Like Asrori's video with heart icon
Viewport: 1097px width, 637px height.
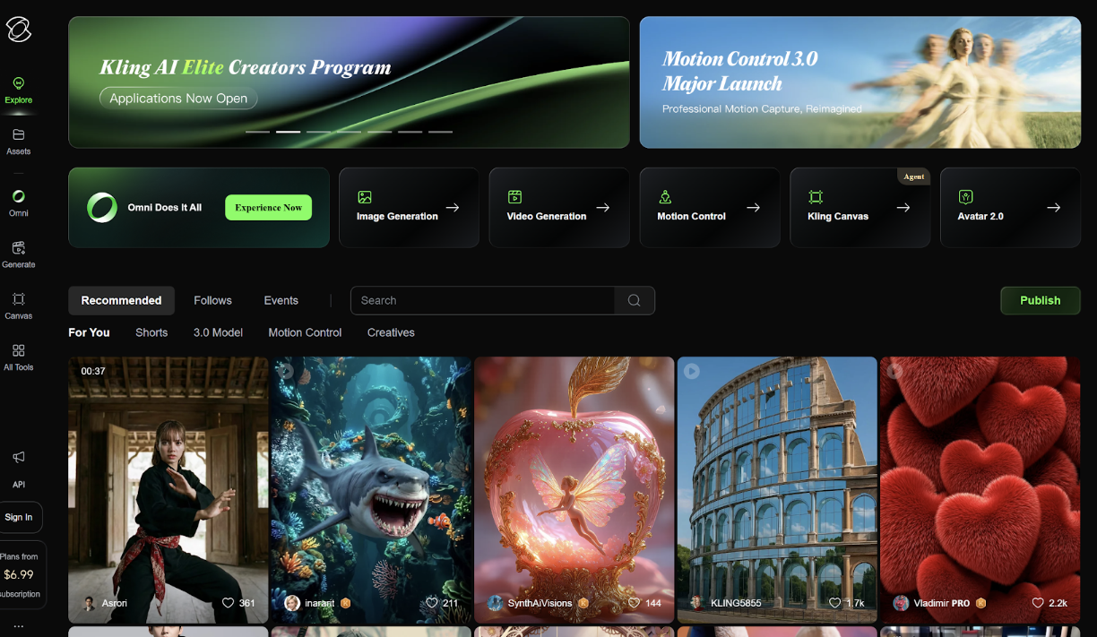[228, 603]
